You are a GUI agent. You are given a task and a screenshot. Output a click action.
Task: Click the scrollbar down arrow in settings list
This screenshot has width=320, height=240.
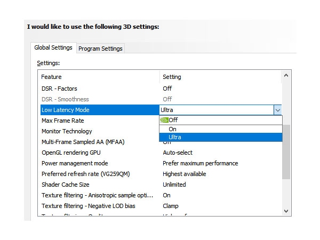pos(286,211)
